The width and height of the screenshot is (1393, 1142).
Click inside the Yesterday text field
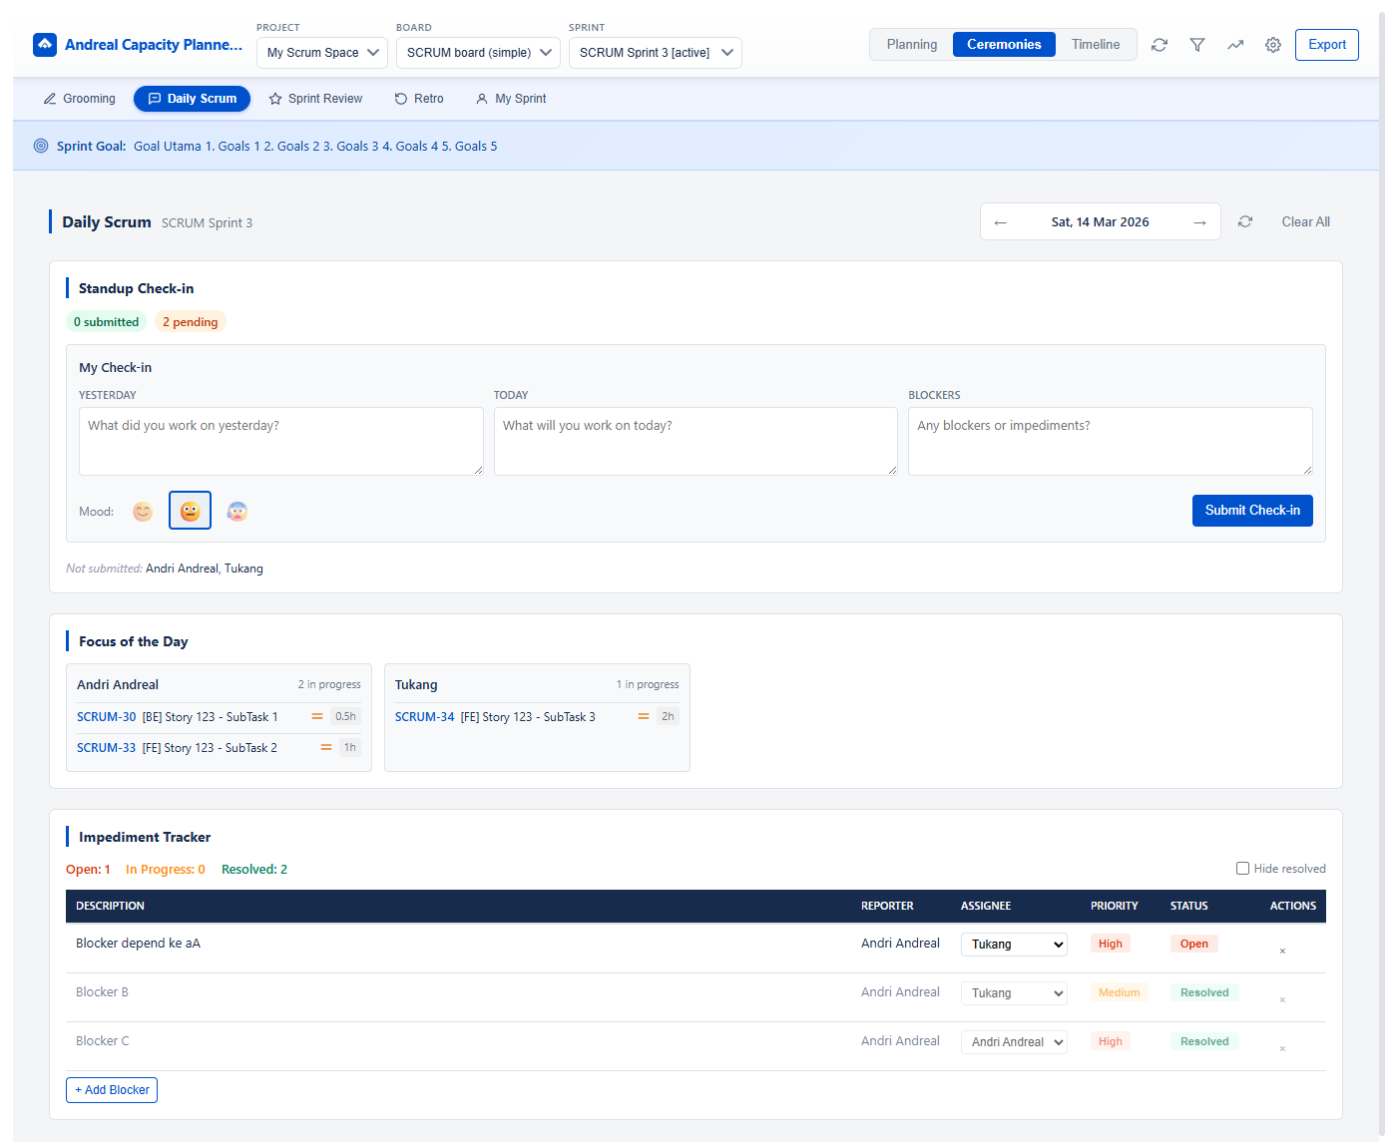pos(280,441)
